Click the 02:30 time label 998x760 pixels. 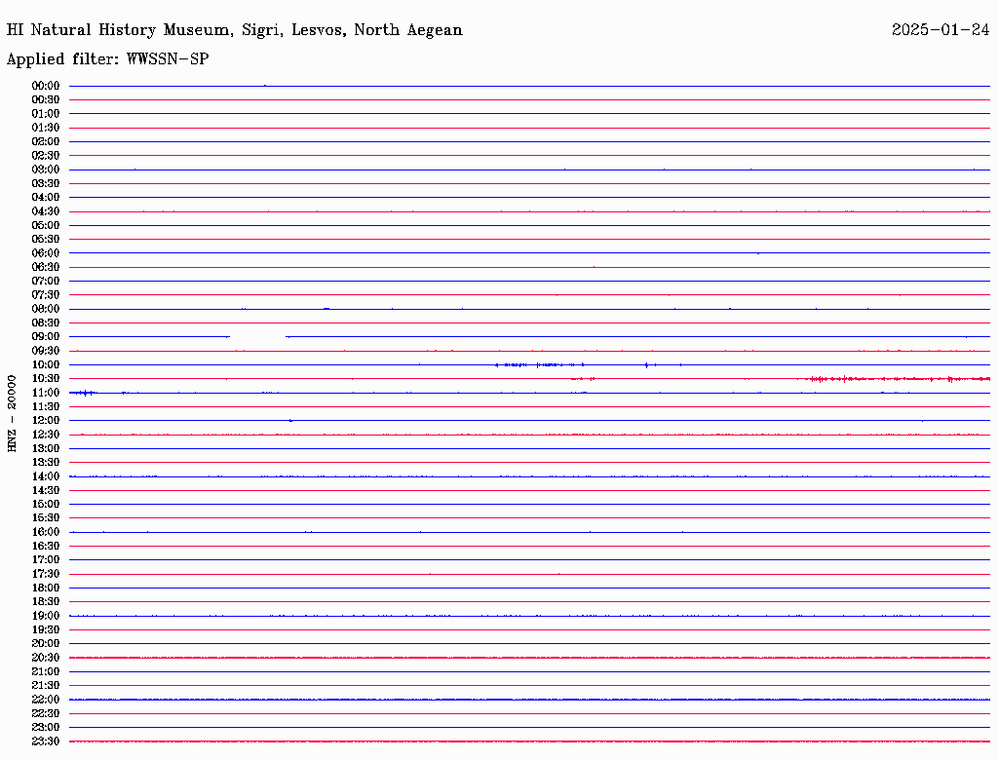pos(46,156)
